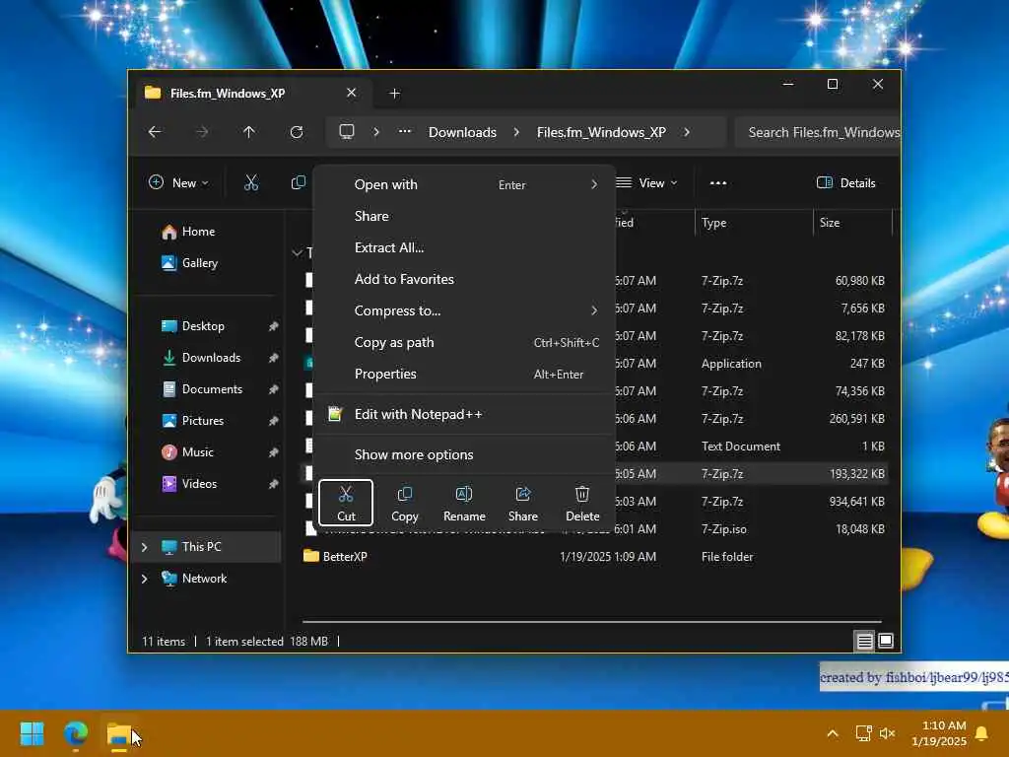Open a new tab with plus

(394, 94)
